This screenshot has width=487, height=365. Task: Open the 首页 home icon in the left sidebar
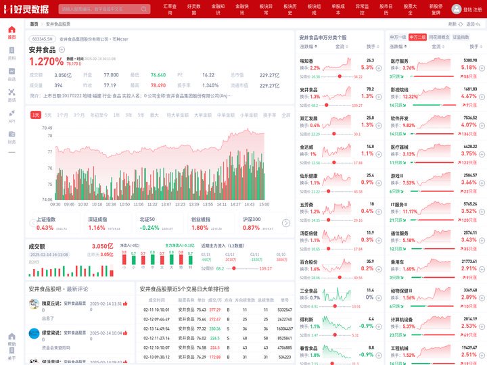11,30
